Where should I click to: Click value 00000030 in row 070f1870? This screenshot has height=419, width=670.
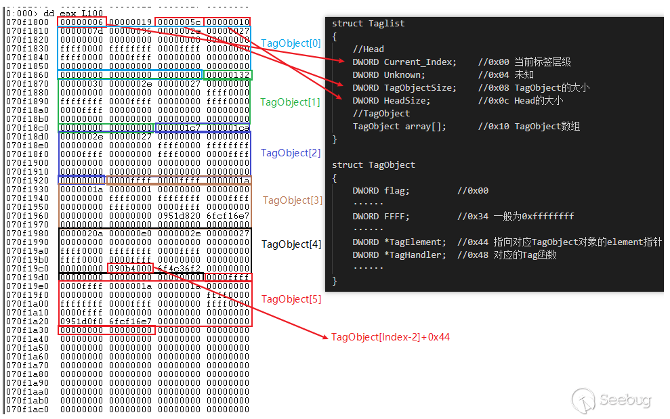[x=81, y=84]
